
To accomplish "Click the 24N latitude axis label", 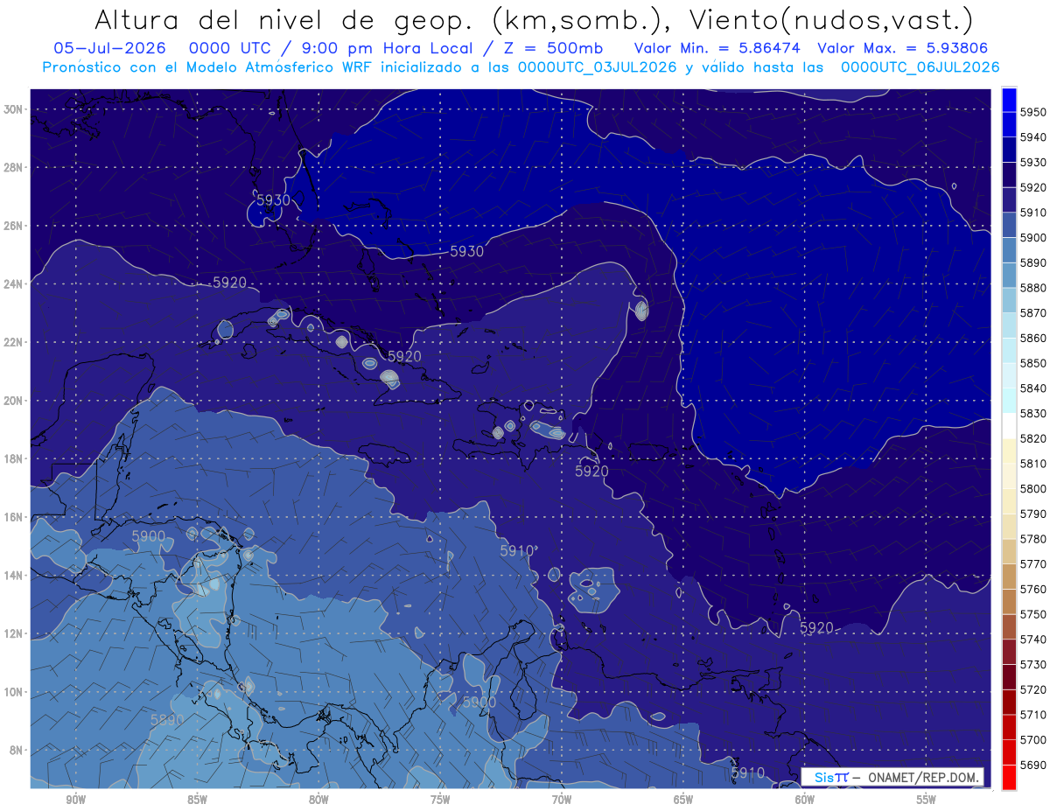I will 14,284.
